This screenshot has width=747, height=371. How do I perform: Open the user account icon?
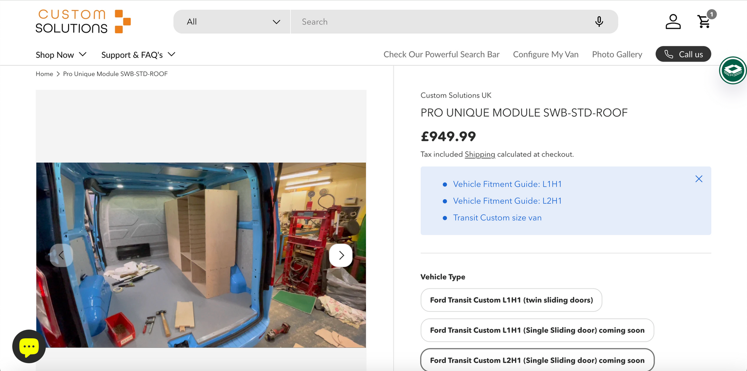[x=673, y=21]
